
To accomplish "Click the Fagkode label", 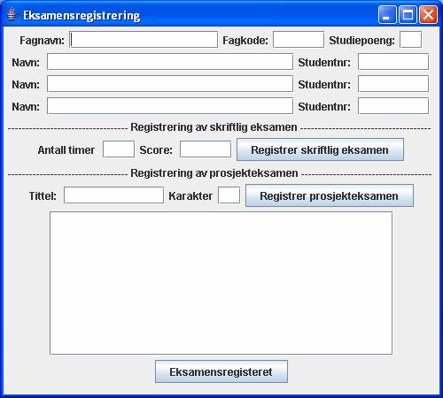I will [245, 41].
